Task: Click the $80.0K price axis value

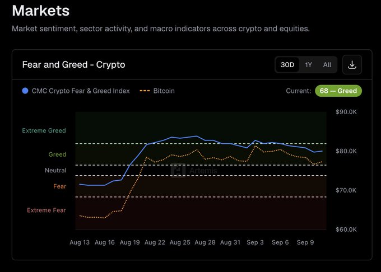Action: pos(346,151)
